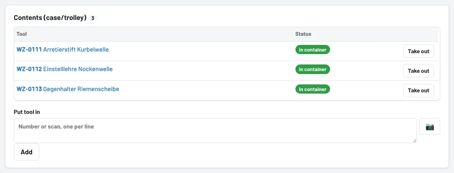Click the 'in container' status badge for WZ-0111
The width and height of the screenshot is (454, 173).
[313, 49]
